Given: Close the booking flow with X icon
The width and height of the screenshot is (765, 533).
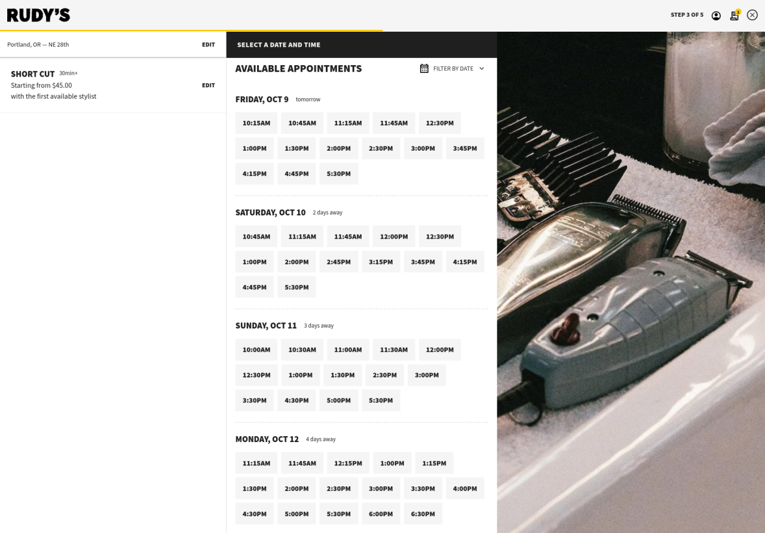Looking at the screenshot, I should tap(752, 15).
